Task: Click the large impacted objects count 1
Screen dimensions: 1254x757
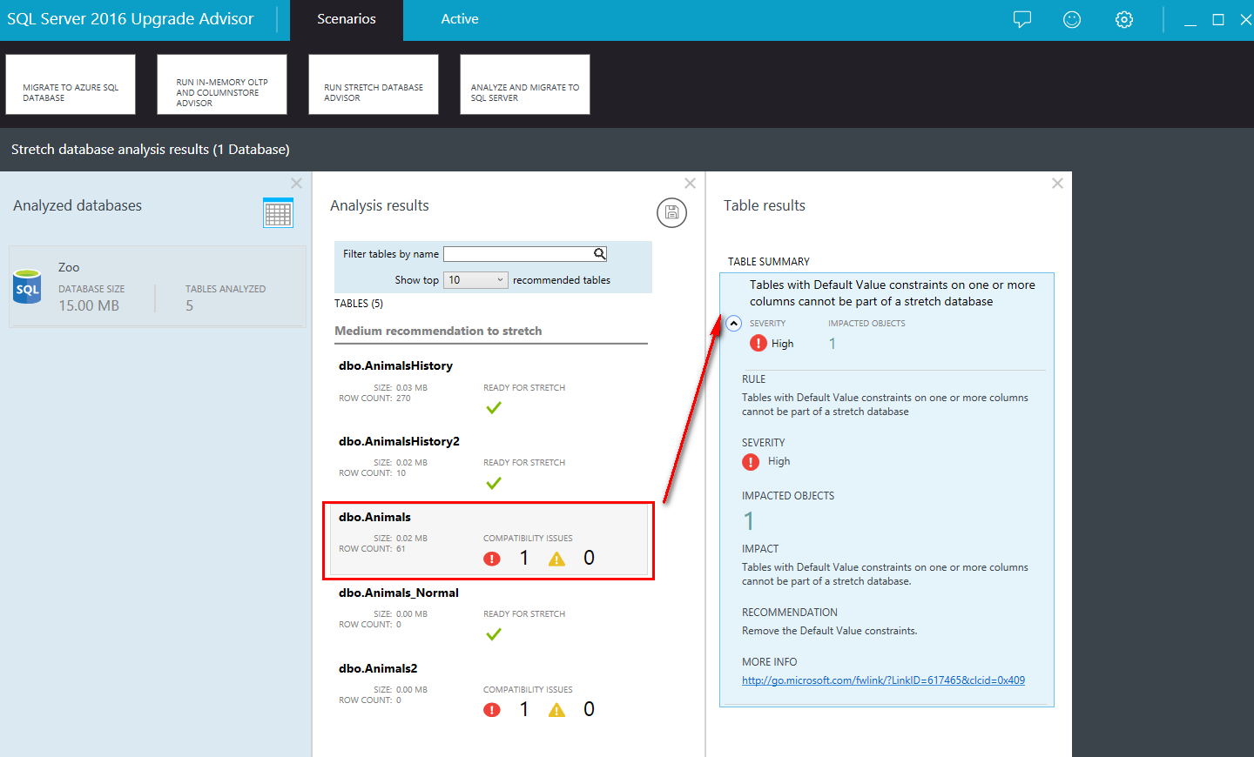Action: [x=749, y=521]
